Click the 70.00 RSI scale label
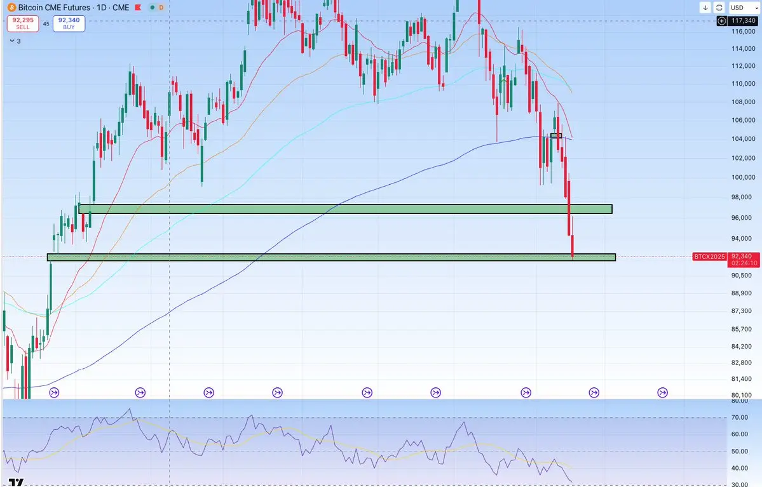Viewport: 762px width, 487px height. 740,417
